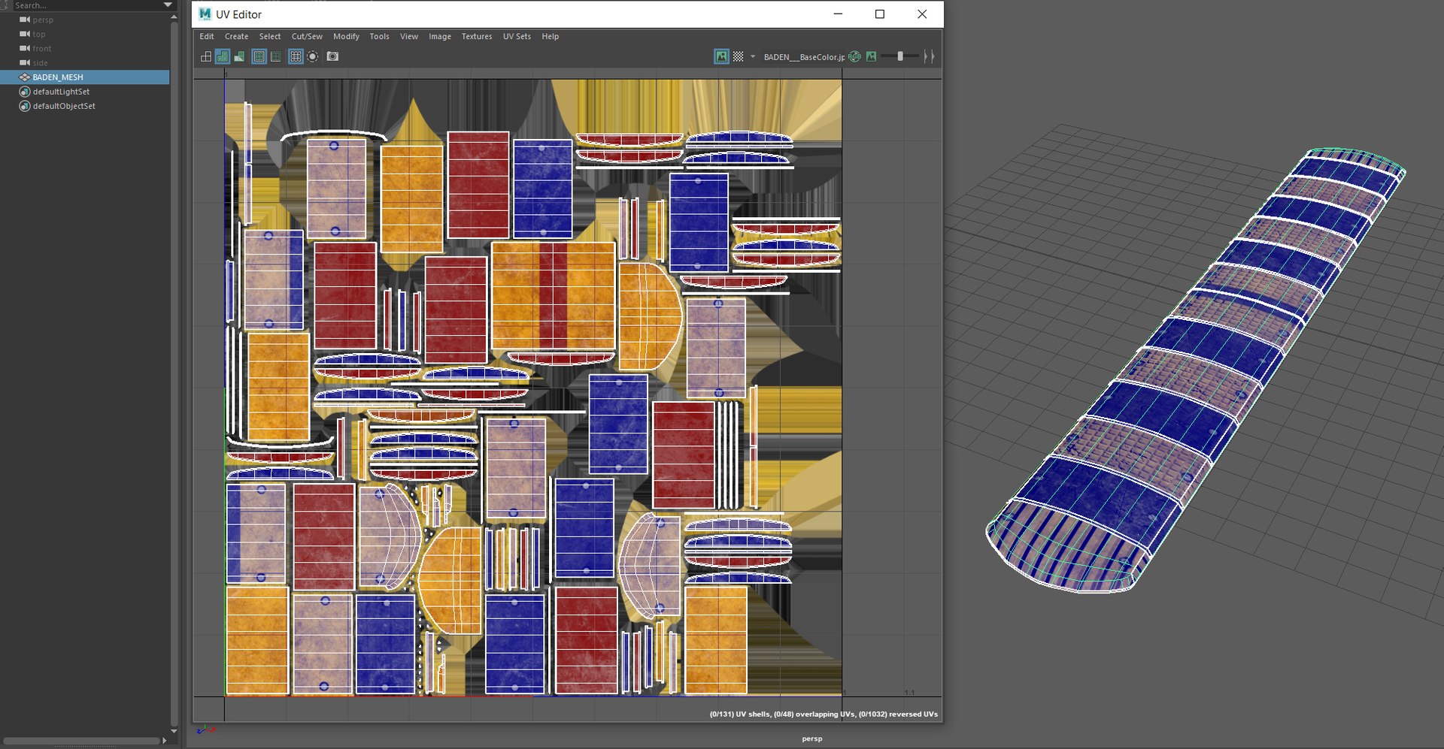Screen dimensions: 1444x749
Task: Take a UV snapshot with camera icon
Action: (x=332, y=56)
